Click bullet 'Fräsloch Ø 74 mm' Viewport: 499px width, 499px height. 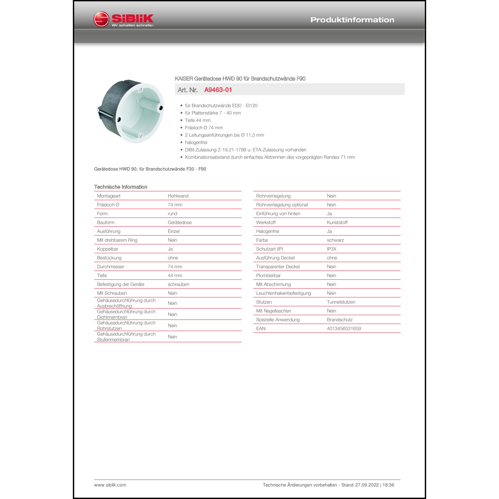pos(204,128)
